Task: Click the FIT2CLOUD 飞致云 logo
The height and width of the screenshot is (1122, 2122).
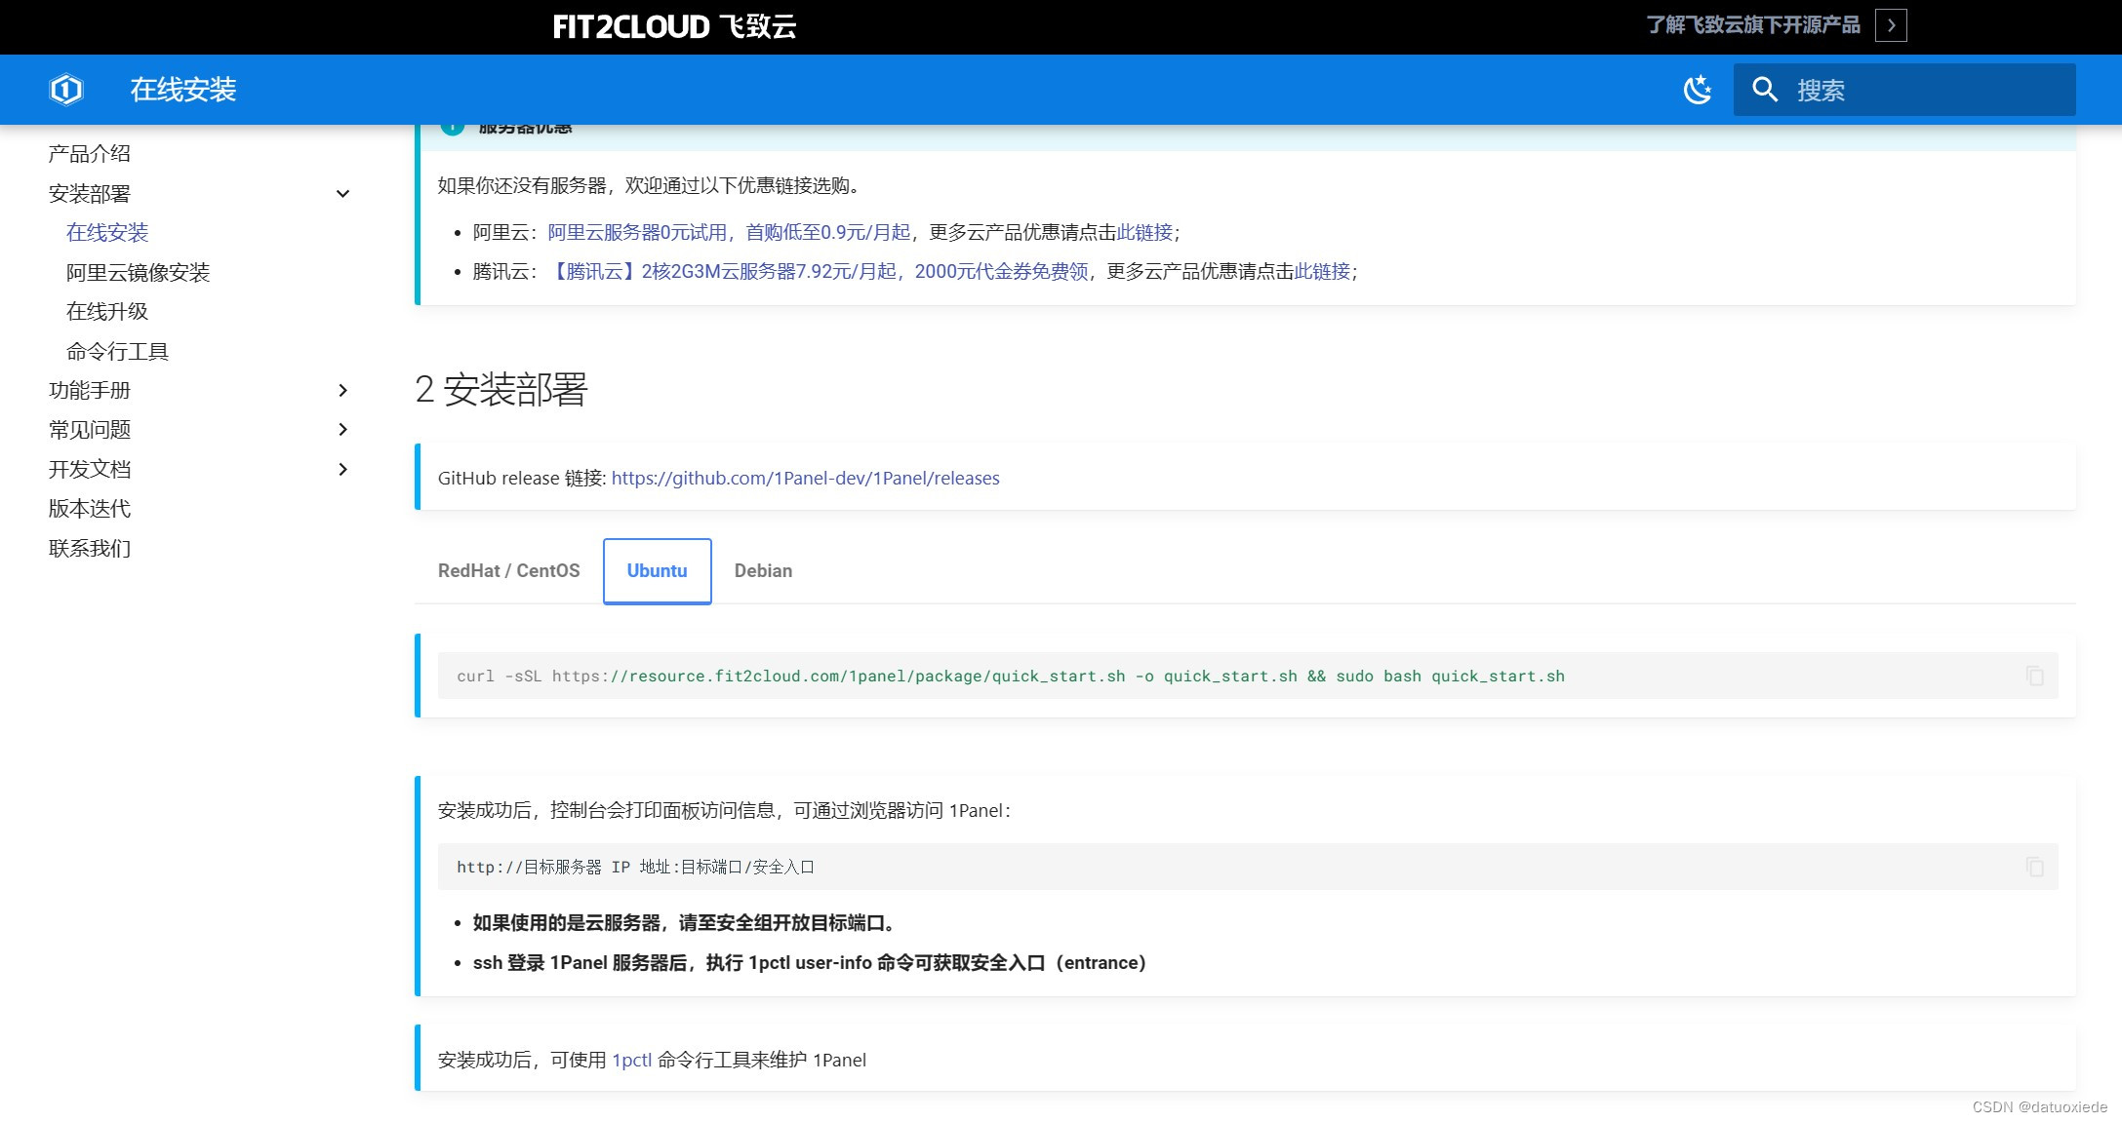Action: tap(674, 26)
